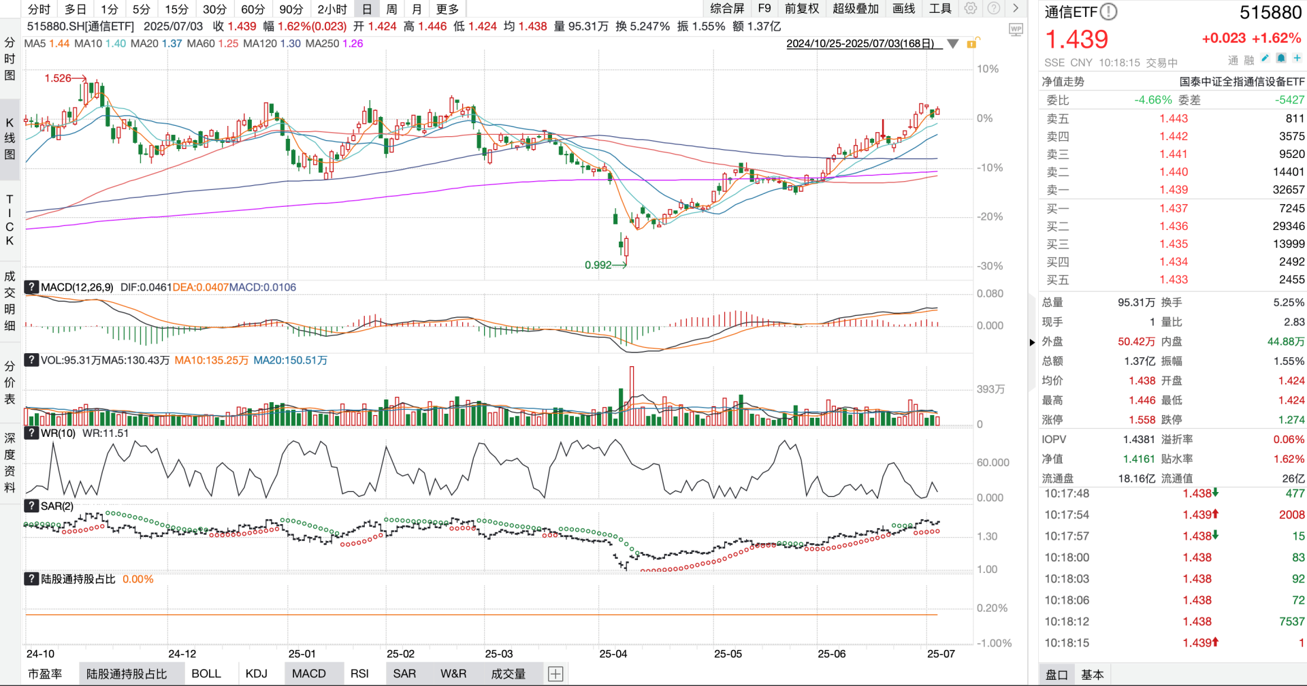1307x686 pixels.
Task: Switch to the KDJ indicator tab
Action: point(257,674)
